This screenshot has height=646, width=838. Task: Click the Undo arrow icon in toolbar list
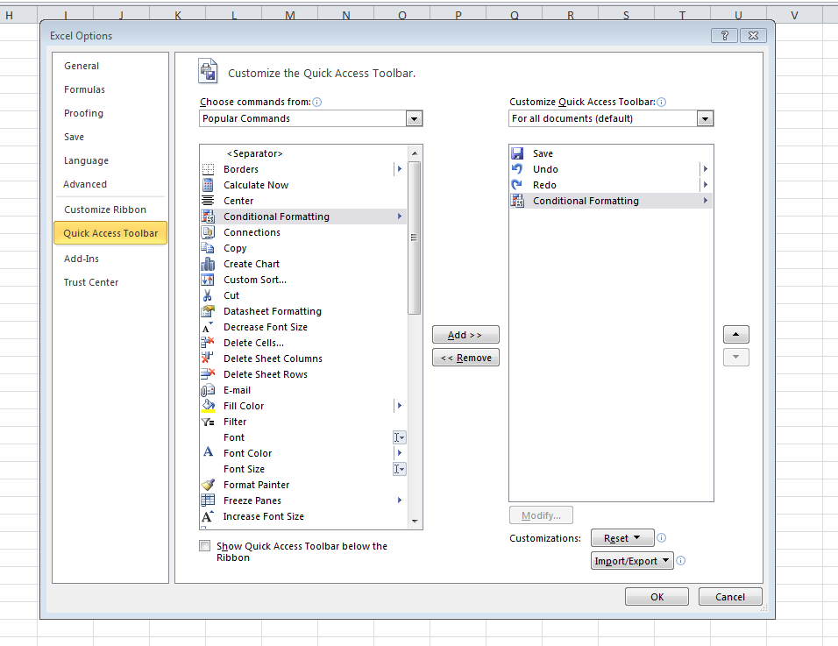(x=517, y=169)
